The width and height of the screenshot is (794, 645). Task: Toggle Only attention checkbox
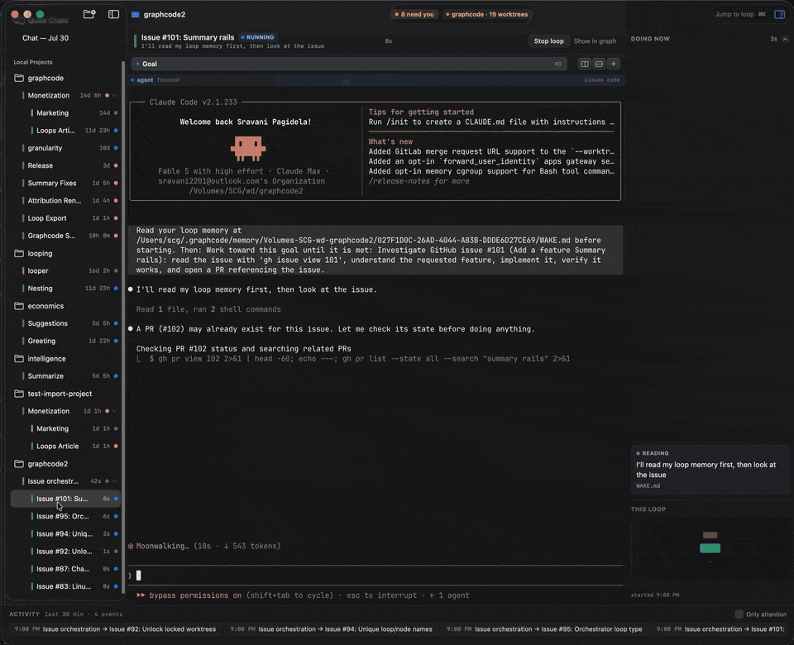coord(739,614)
